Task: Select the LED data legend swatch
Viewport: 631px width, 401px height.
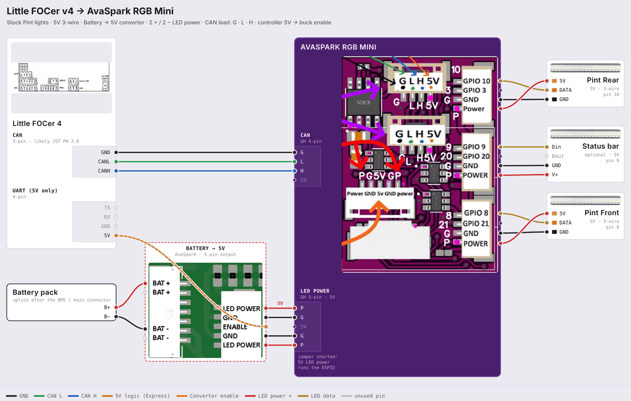Action: (x=303, y=396)
